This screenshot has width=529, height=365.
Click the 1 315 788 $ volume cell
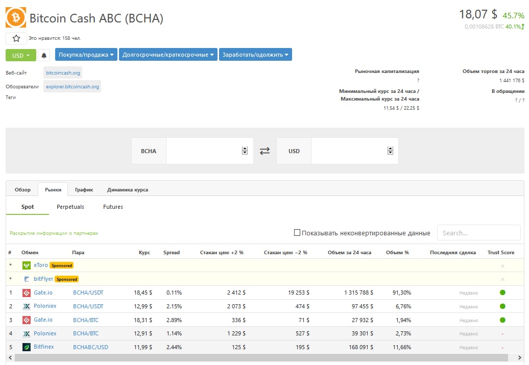(358, 293)
